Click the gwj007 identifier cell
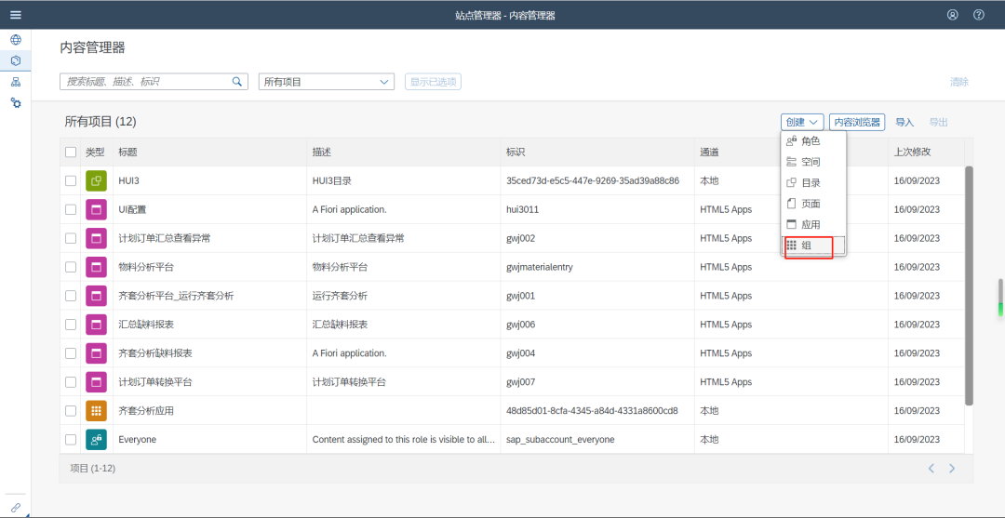 click(520, 382)
